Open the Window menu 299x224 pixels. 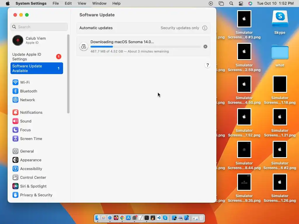pyautogui.click(x=99, y=3)
